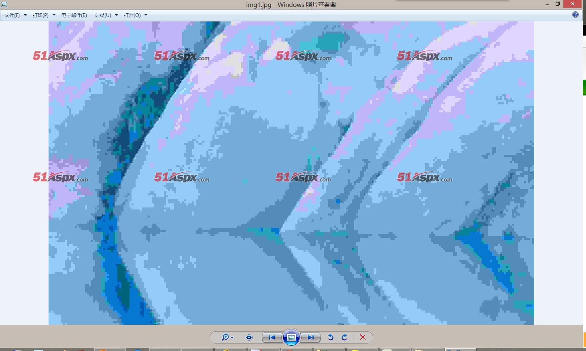This screenshot has width=586, height=351.
Task: Rotate the image counterclockwise
Action: coord(331,337)
